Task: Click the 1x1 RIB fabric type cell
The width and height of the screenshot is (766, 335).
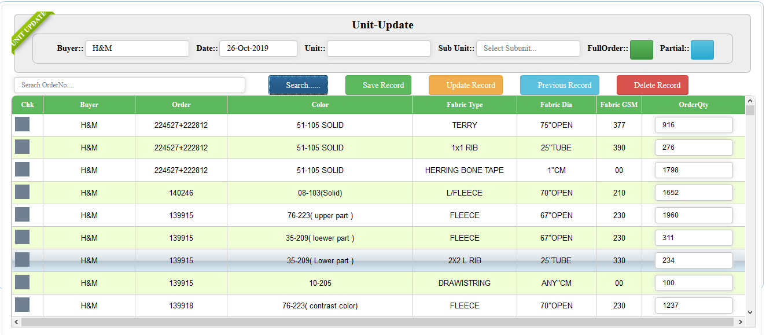Action: 465,148
